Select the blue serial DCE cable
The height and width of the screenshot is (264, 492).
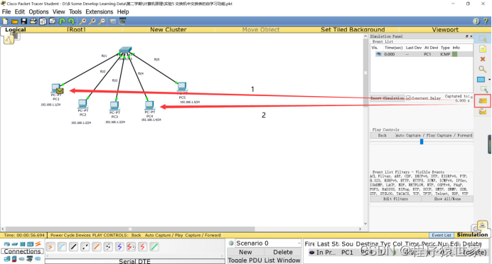[119, 247]
